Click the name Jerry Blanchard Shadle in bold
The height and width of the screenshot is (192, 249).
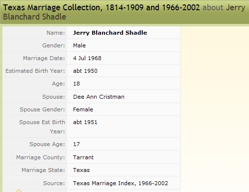(110, 33)
